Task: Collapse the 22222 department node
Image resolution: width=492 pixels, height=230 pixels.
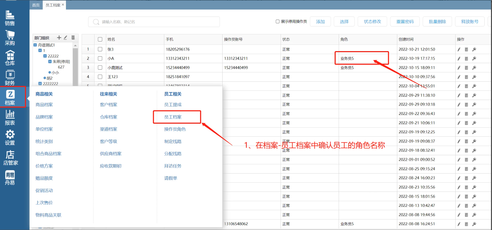Action: click(x=45, y=56)
